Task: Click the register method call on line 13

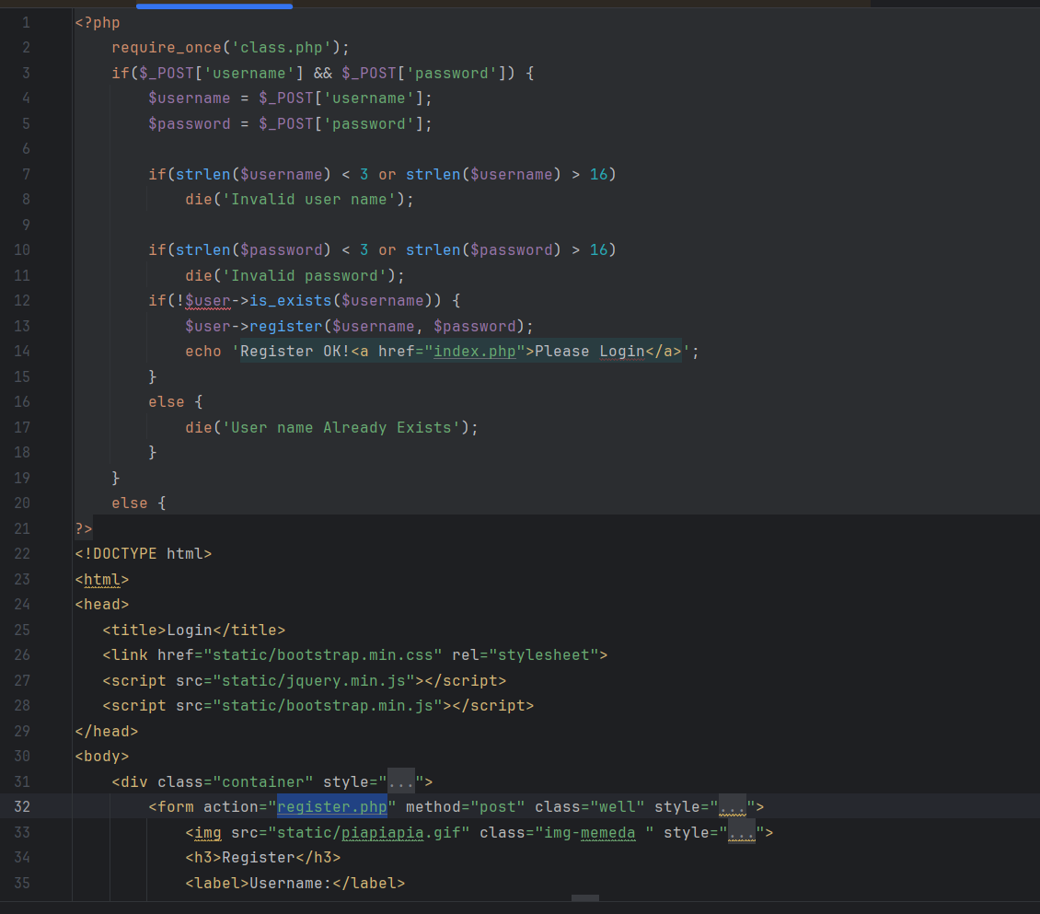Action: [x=286, y=326]
